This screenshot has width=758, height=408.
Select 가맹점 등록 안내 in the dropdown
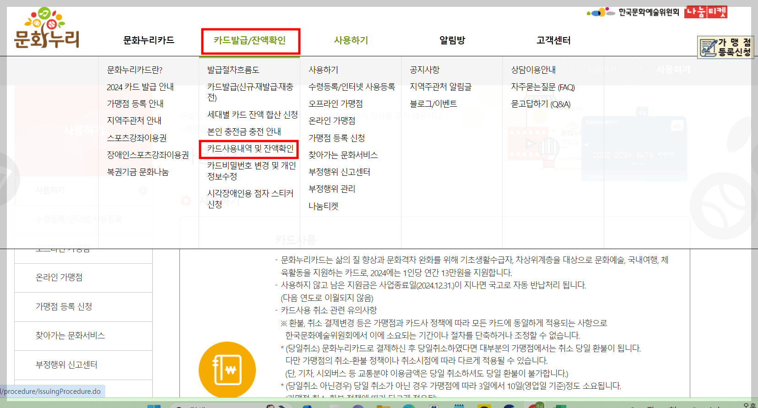click(135, 103)
